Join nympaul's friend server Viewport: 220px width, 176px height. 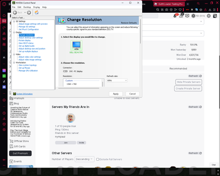click(66, 143)
